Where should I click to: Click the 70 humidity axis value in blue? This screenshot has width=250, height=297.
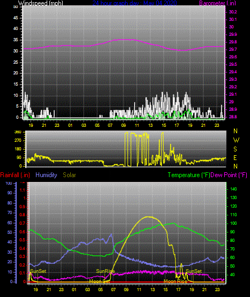point(10,212)
